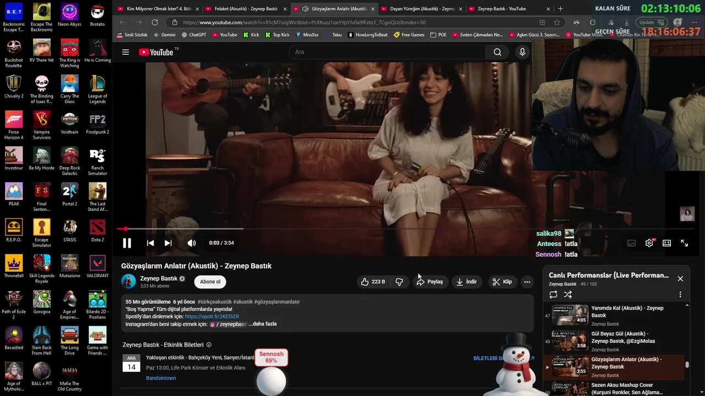
Task: Open League of Legends desktop icon
Action: (x=97, y=90)
